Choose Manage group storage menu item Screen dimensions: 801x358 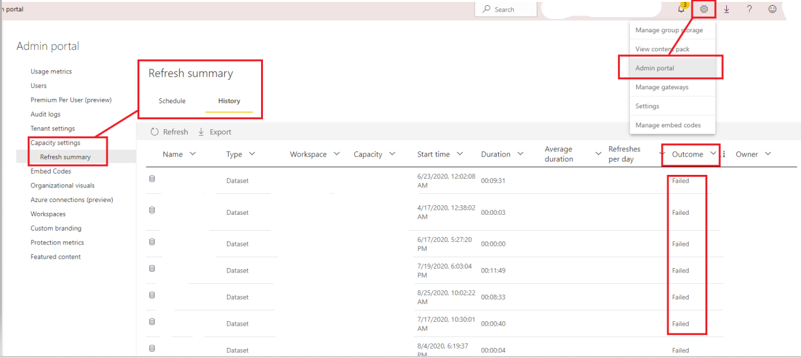[672, 30]
